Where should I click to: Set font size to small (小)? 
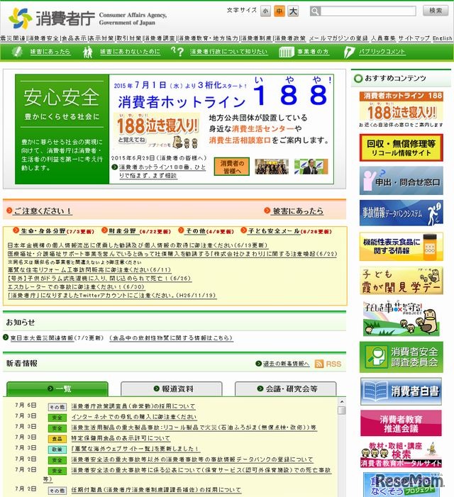[265, 11]
